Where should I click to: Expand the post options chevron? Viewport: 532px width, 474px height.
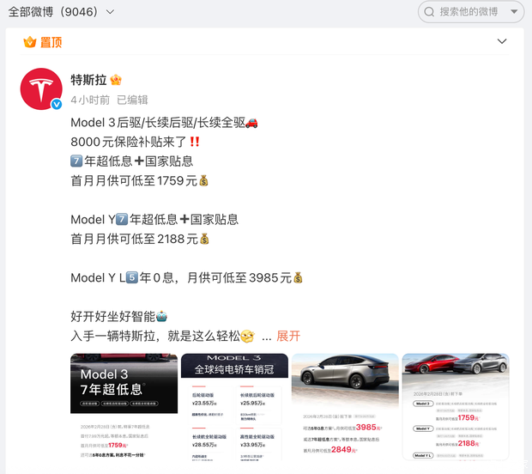502,41
